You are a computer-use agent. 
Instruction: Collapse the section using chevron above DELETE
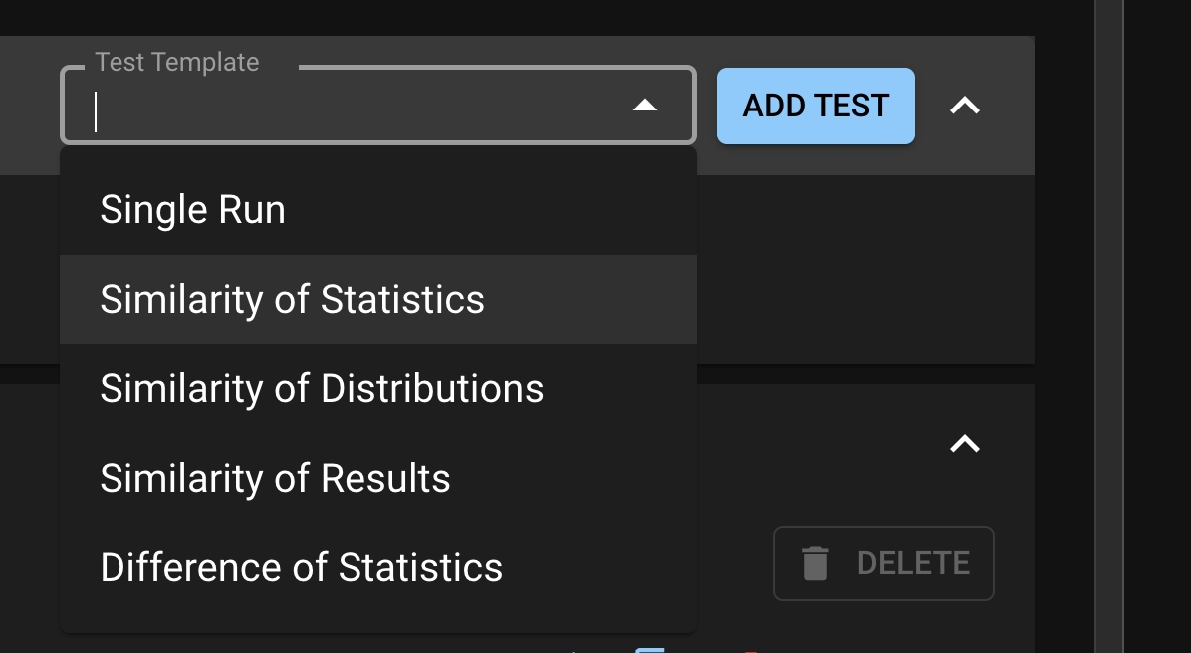click(964, 444)
